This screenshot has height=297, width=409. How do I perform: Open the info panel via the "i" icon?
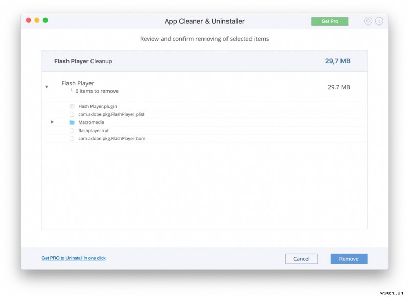(x=378, y=21)
